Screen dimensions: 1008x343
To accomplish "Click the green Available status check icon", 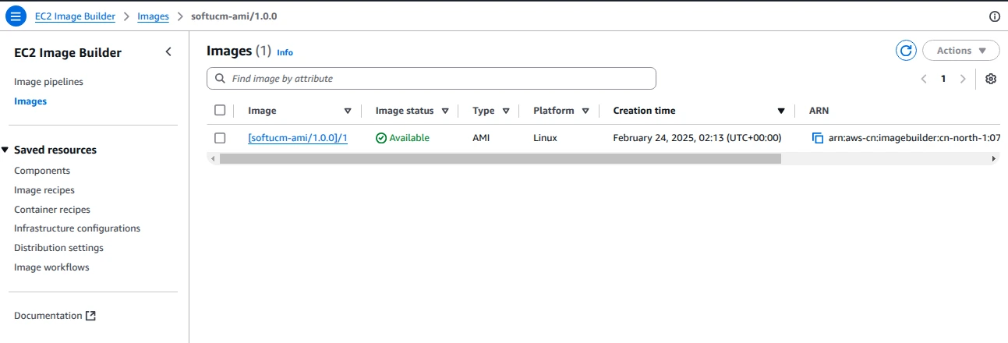I will click(x=381, y=138).
